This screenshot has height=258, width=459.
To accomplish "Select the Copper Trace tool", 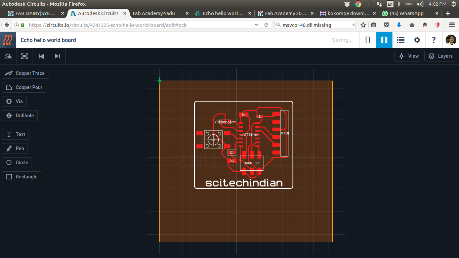I will point(25,73).
